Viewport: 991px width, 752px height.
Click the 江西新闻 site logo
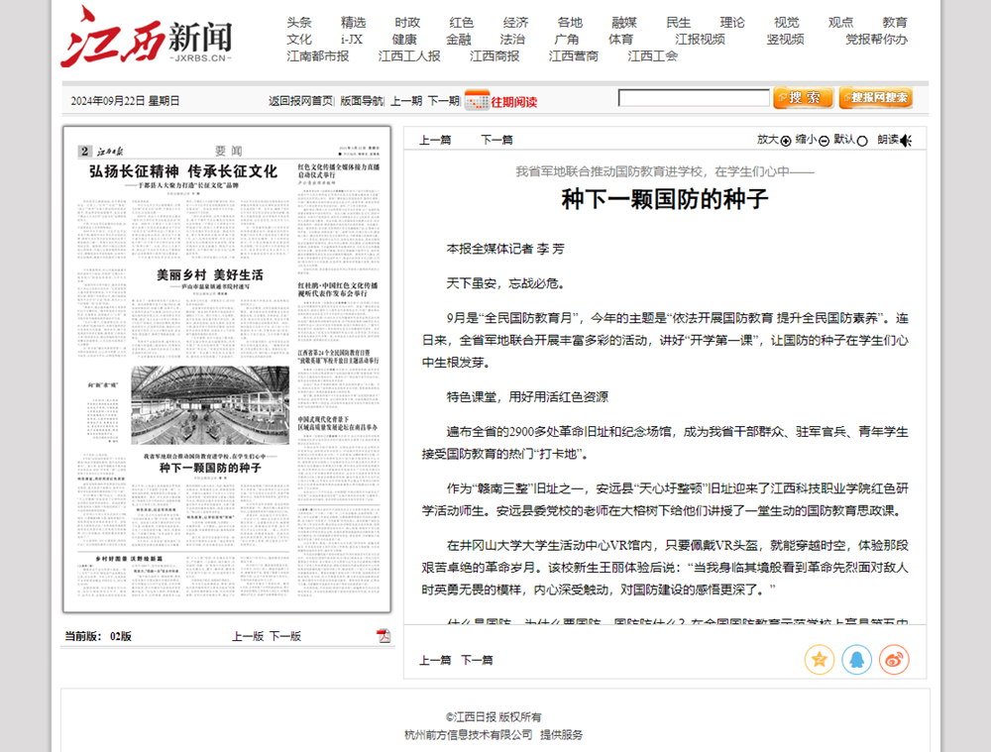click(x=147, y=39)
